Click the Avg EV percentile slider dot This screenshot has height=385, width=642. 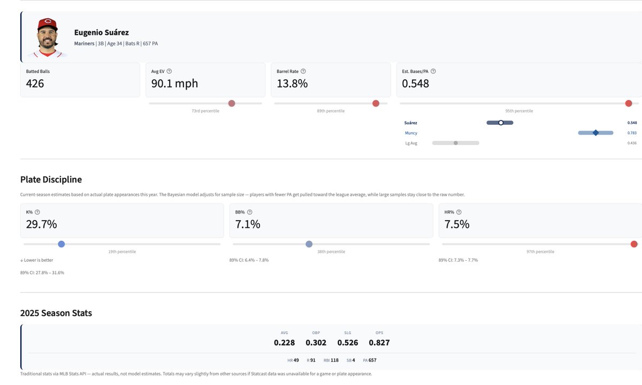232,103
